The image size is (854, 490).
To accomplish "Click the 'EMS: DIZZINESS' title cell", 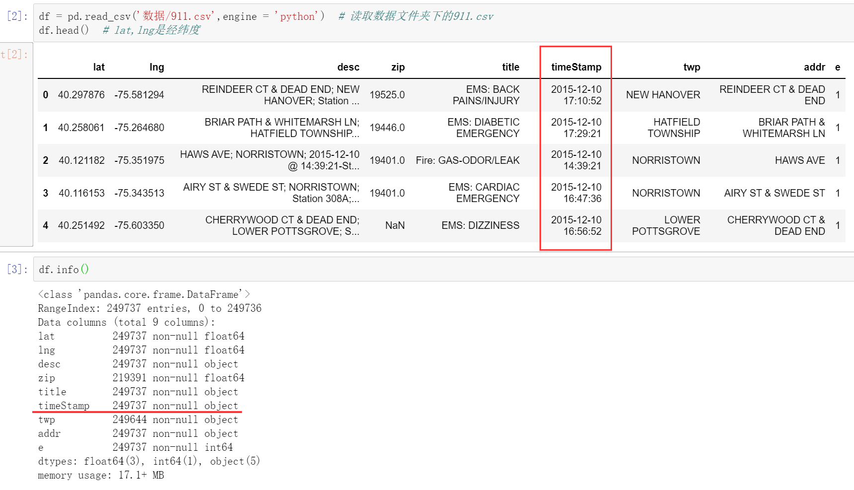I will (x=480, y=225).
